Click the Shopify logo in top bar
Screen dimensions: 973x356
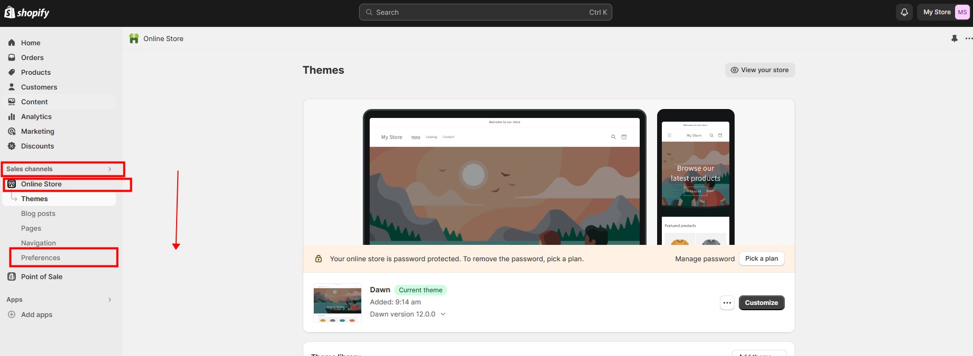[27, 13]
